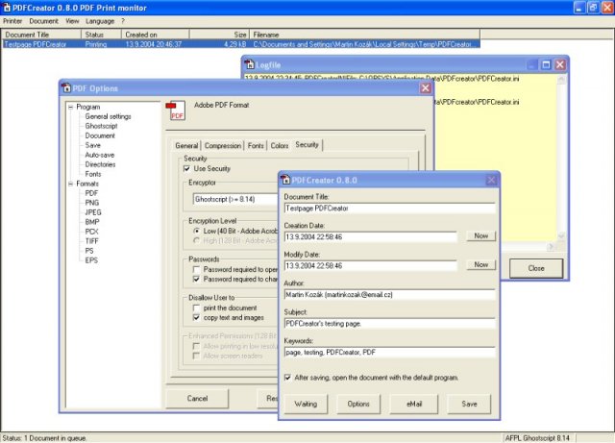Click the PDF Print monitor title bar icon
This screenshot has height=443, width=615.
pyautogui.click(x=7, y=7)
